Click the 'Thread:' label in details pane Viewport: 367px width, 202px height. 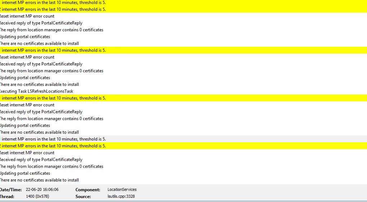(x=7, y=197)
